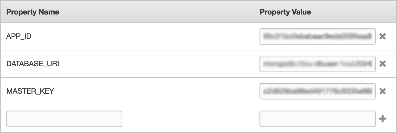Image resolution: width=397 pixels, height=133 pixels.
Task: Place cursor in blank box under MASTER_KEY label
Action: [64, 119]
